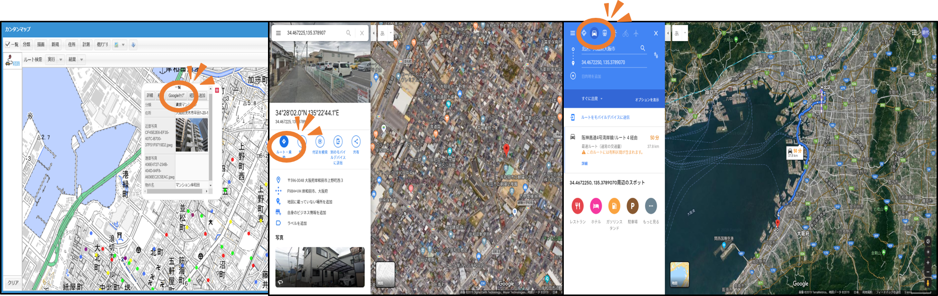The image size is (938, 296).
Task: Click the ホテル hotel icon
Action: (596, 206)
